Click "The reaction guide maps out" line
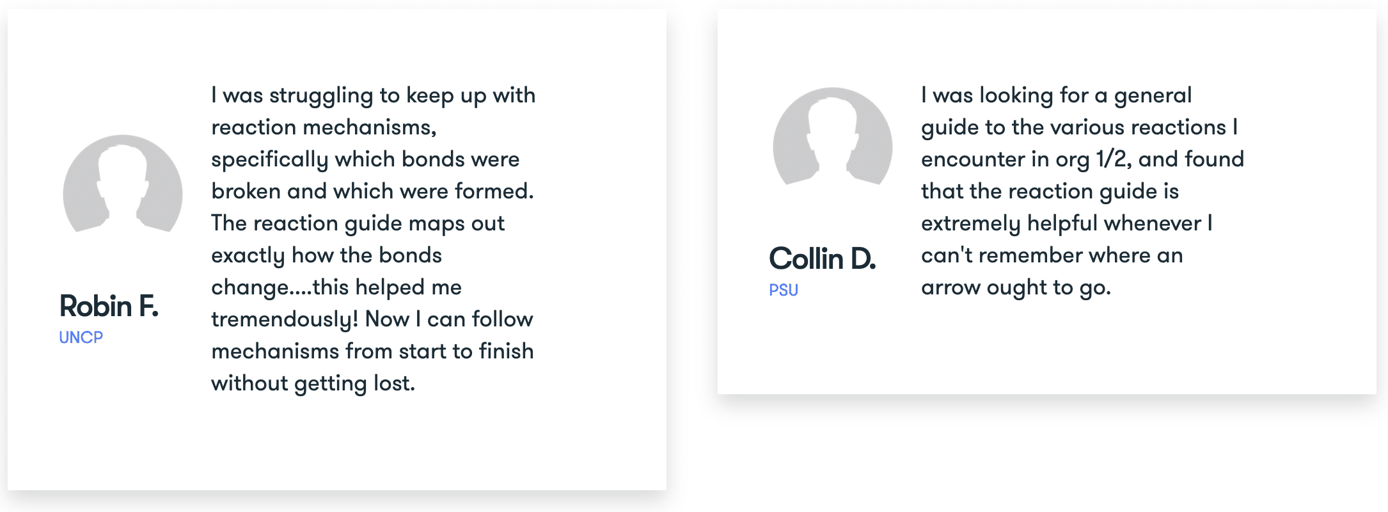1388x512 pixels. [358, 223]
